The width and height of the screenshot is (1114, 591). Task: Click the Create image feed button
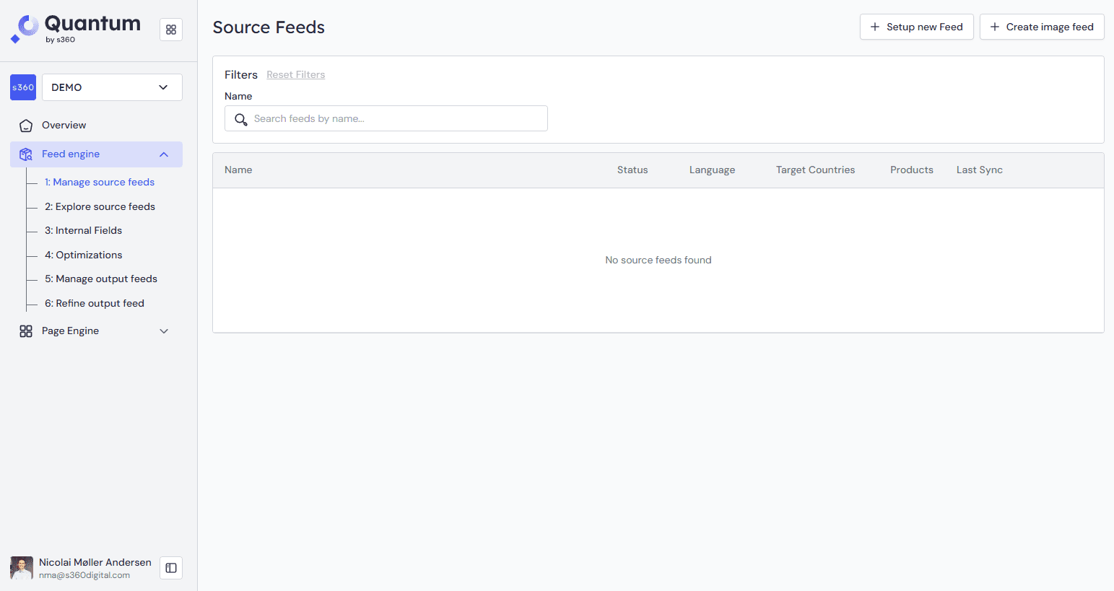1042,26
